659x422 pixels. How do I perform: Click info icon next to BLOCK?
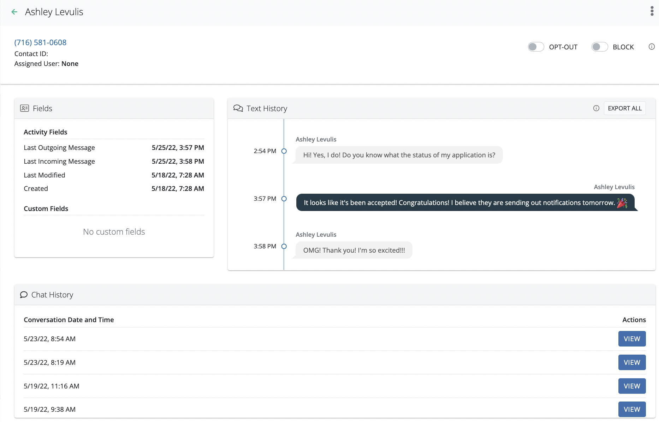[652, 47]
